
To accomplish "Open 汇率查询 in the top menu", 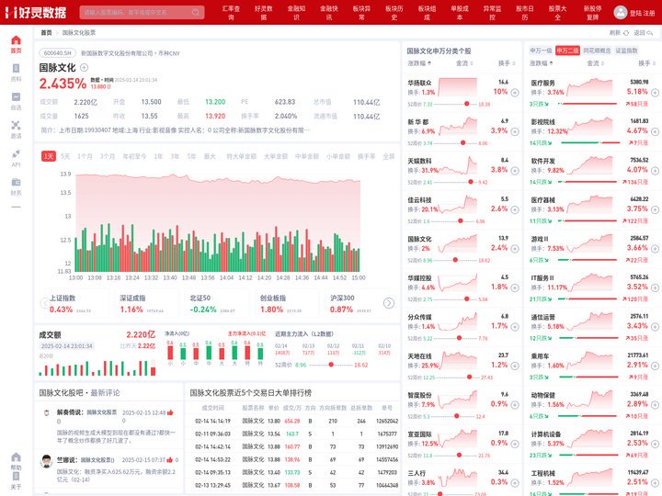I will coord(231,13).
